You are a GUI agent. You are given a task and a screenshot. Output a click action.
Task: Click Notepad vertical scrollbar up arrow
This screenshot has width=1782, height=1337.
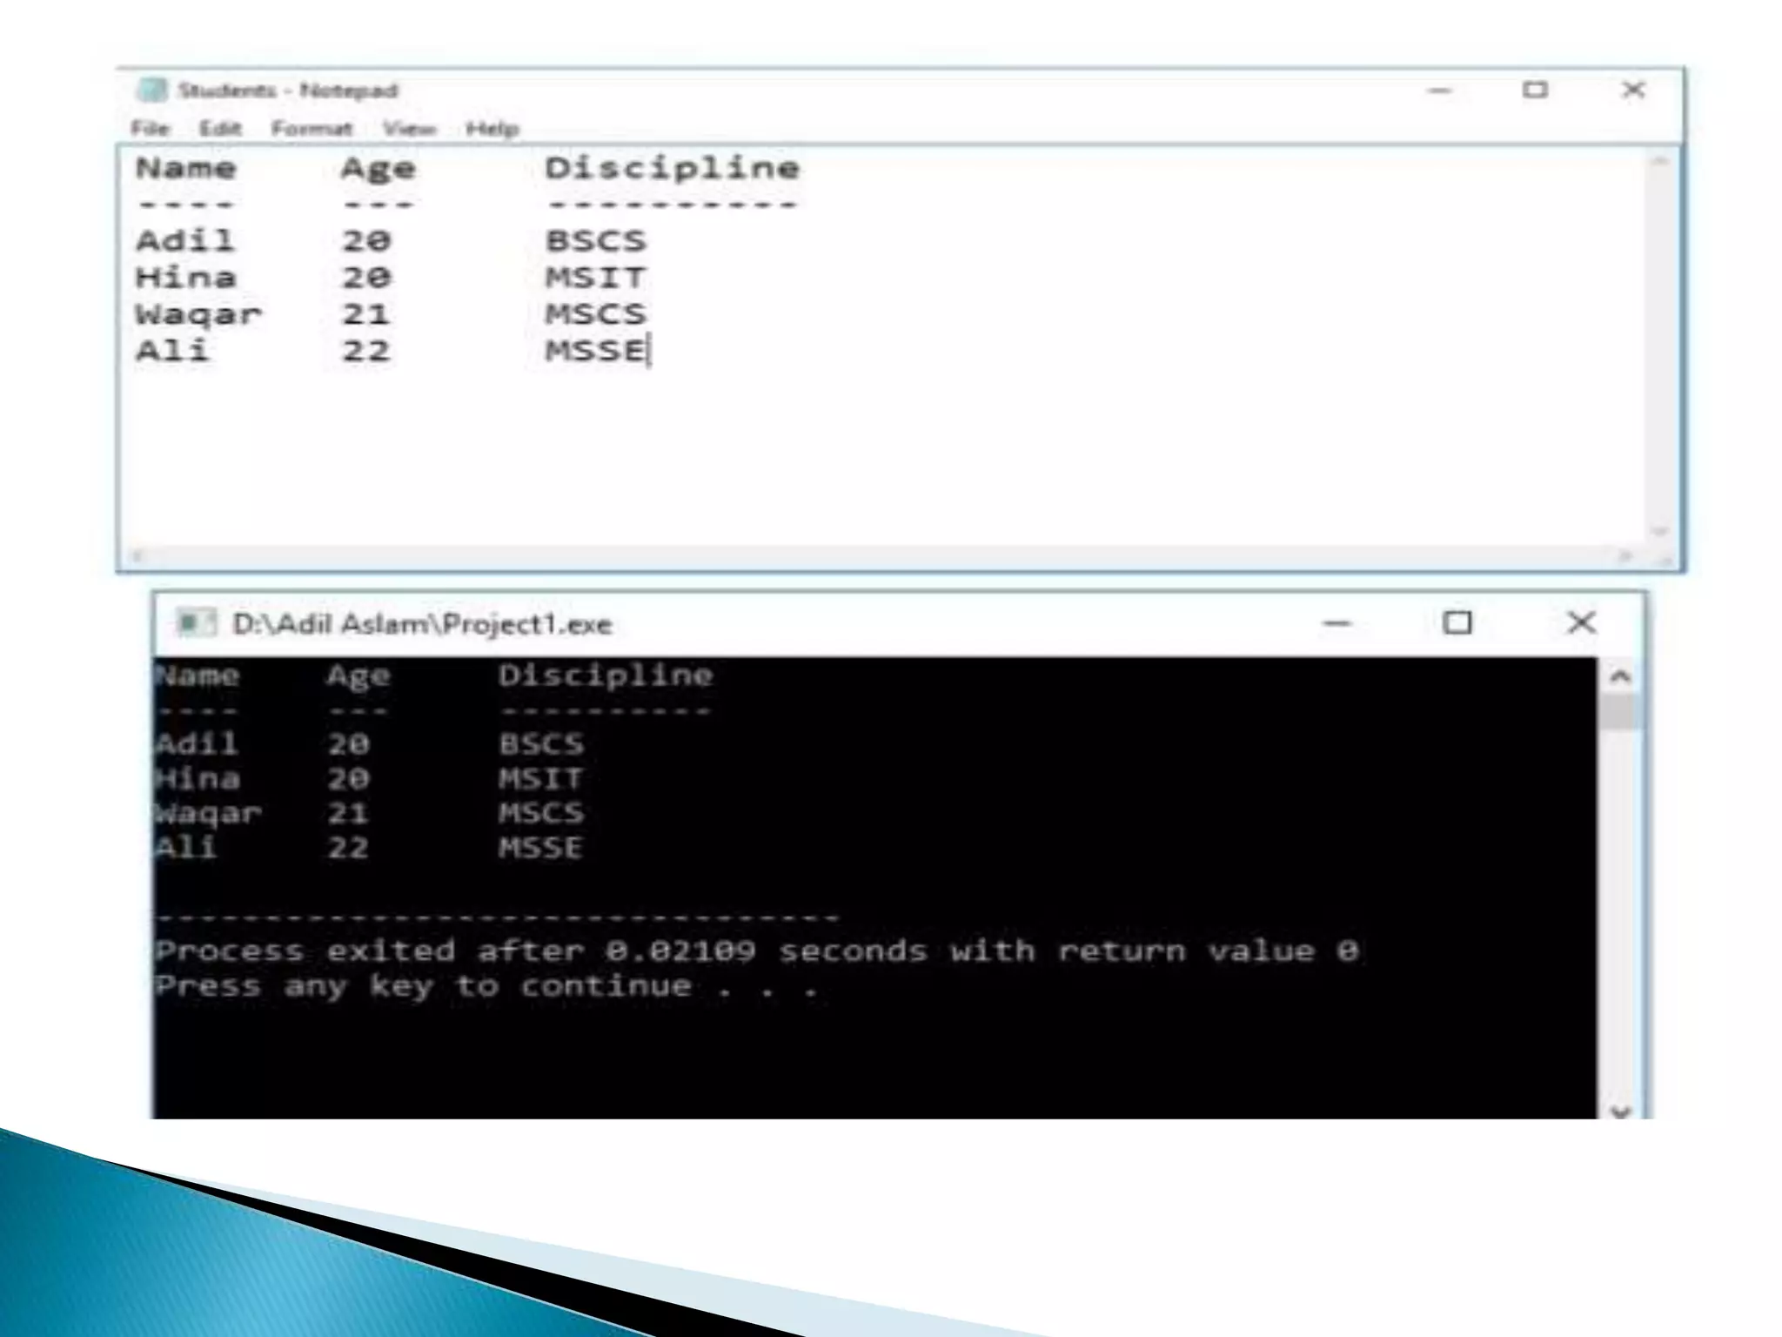tap(1659, 163)
